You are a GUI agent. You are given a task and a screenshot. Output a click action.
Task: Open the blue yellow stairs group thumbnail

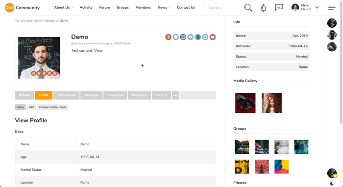pos(282,166)
